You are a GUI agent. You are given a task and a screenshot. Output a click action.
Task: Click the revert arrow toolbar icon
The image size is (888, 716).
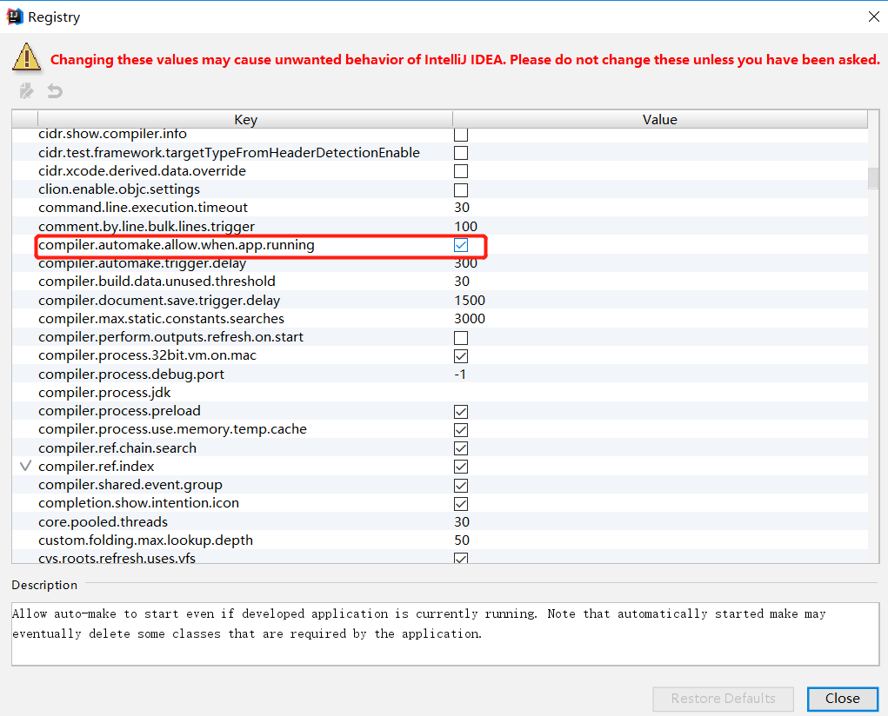tap(55, 90)
